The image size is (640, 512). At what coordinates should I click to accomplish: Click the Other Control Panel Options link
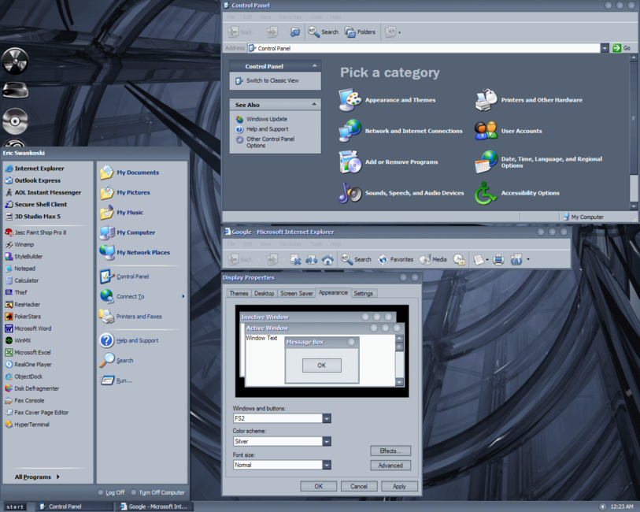[270, 142]
